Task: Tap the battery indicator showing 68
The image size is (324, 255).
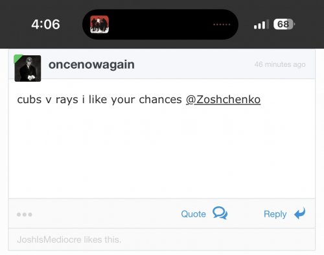Action: [x=284, y=24]
